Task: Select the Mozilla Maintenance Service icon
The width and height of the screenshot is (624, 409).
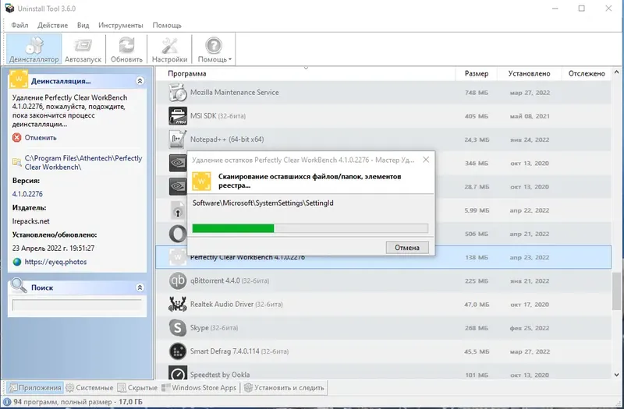Action: 178,92
